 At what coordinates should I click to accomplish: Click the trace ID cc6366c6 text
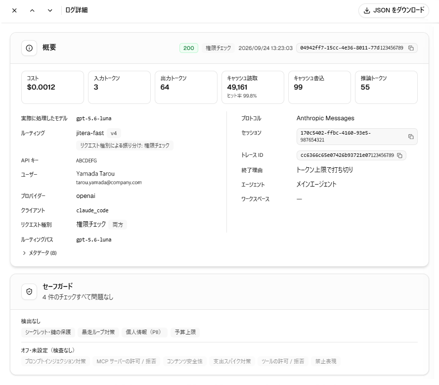coord(347,155)
